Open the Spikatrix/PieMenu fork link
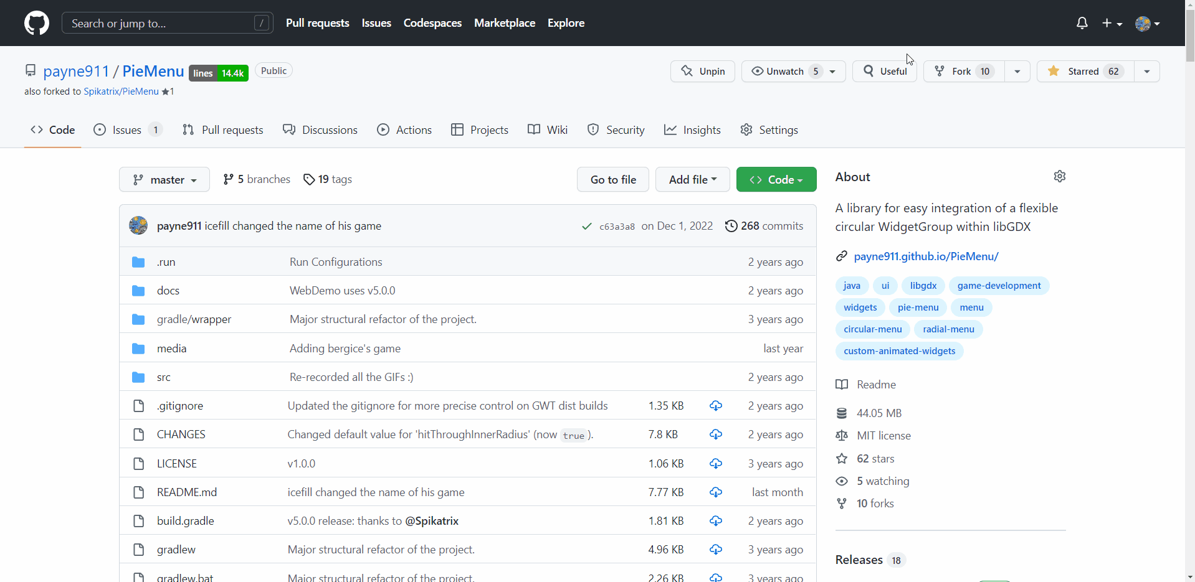This screenshot has height=582, width=1195. click(x=121, y=92)
